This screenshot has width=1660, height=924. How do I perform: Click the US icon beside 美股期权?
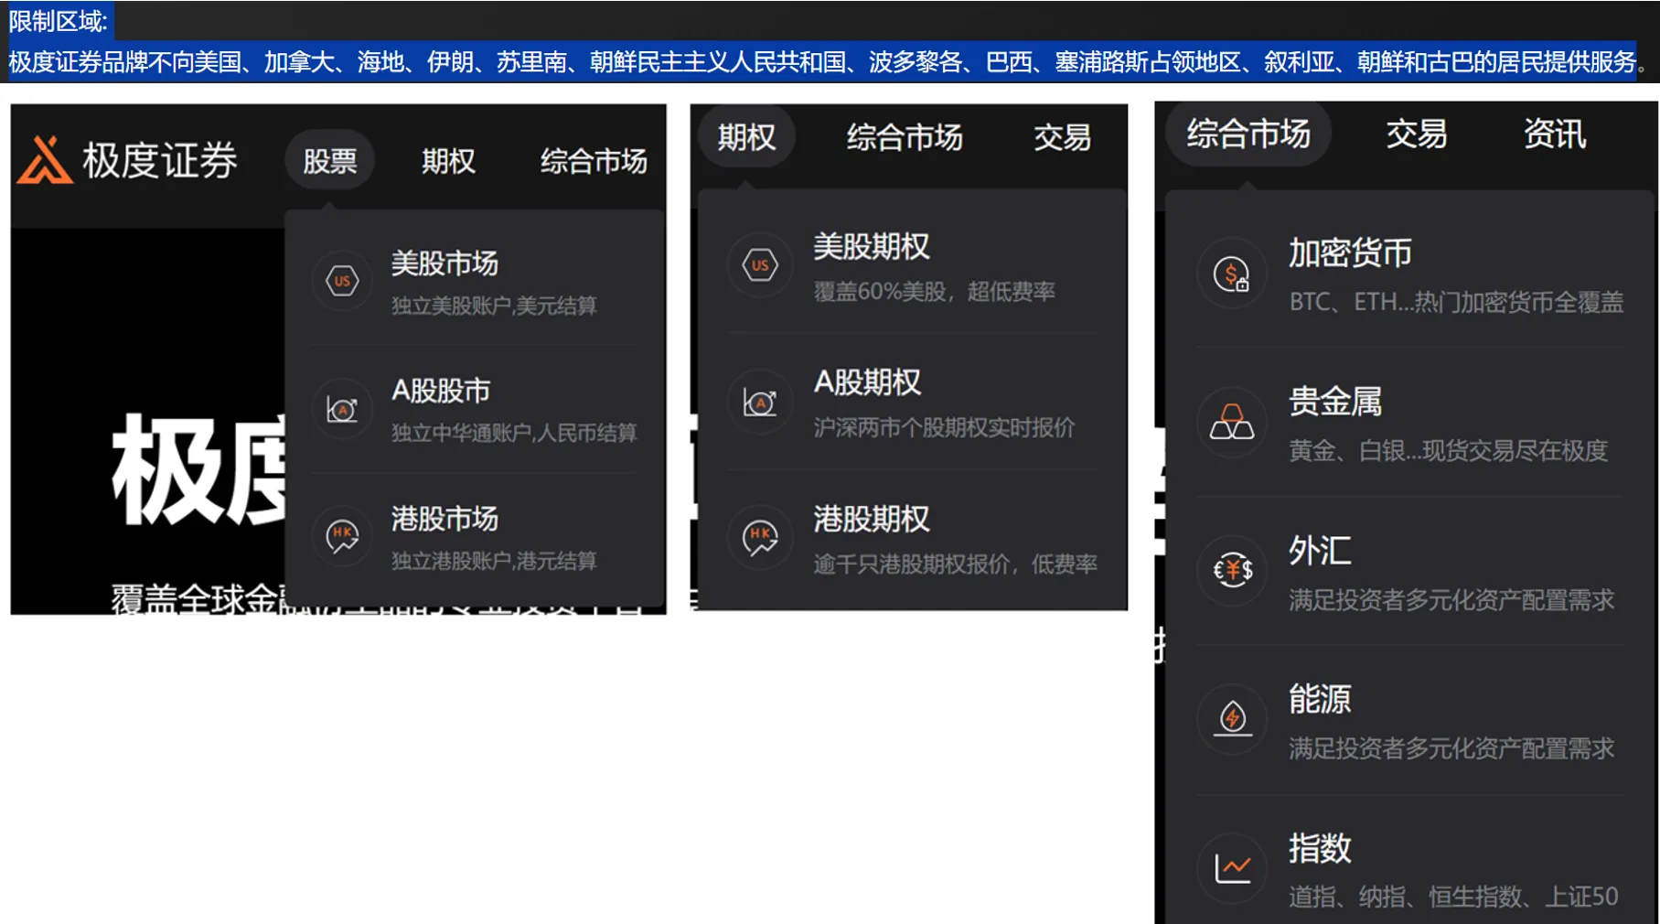[760, 265]
